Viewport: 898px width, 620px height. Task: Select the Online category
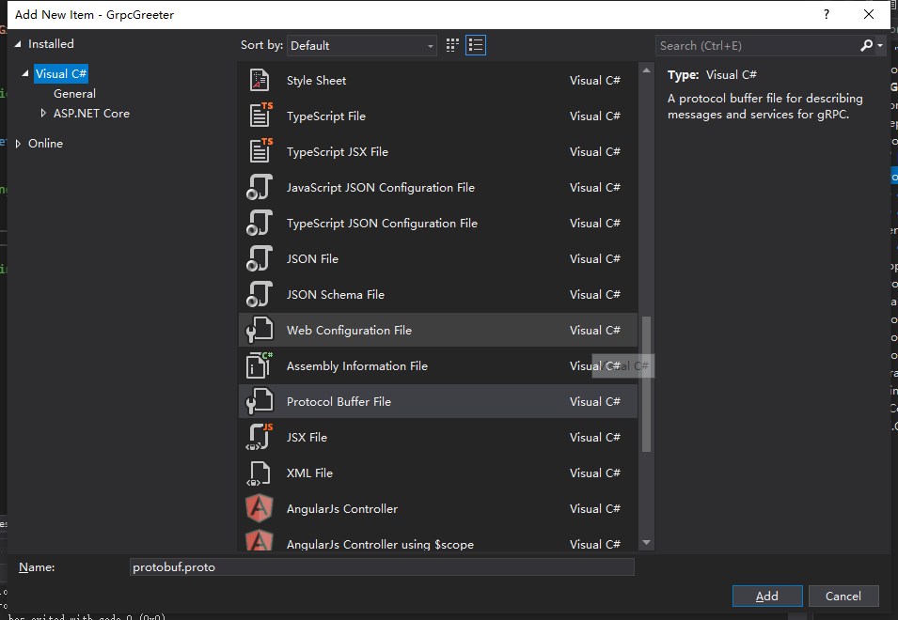(46, 144)
